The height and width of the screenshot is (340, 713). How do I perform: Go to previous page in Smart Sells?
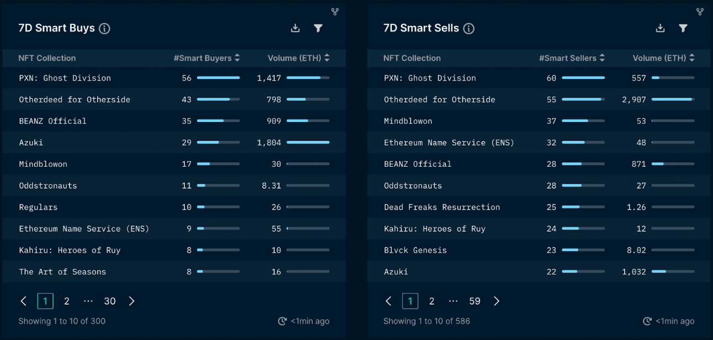pyautogui.click(x=388, y=301)
